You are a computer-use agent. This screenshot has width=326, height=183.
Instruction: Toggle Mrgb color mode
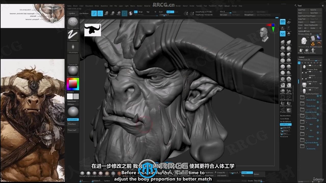[141, 12]
